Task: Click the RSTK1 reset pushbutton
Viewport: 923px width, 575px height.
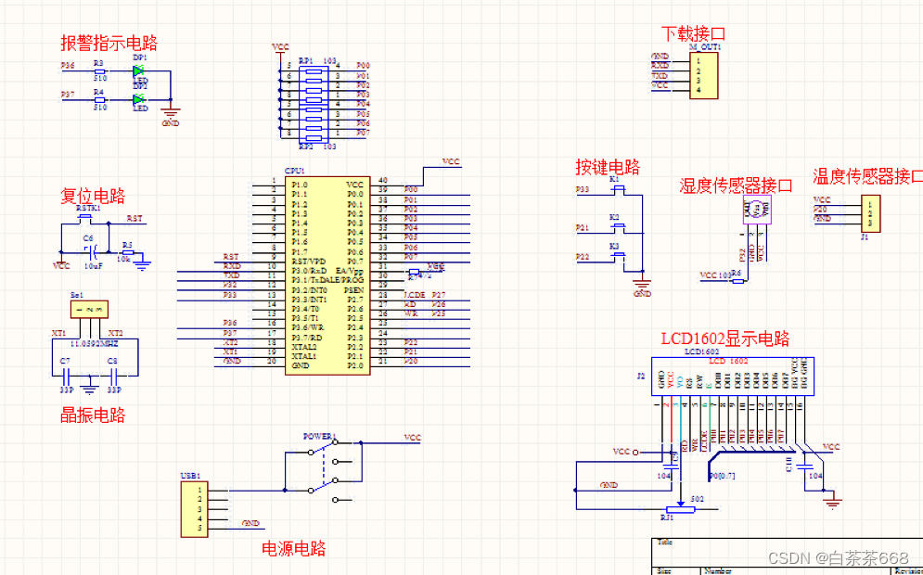Action: 88,221
